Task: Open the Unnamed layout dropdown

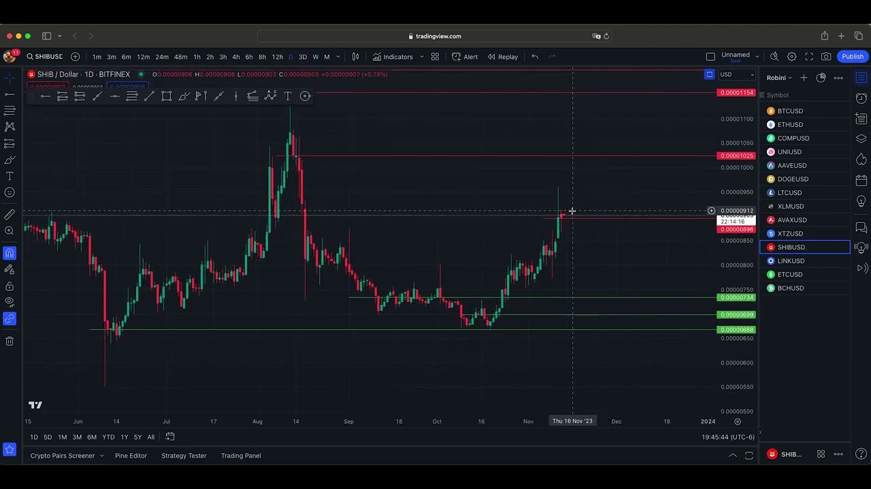Action: click(740, 57)
